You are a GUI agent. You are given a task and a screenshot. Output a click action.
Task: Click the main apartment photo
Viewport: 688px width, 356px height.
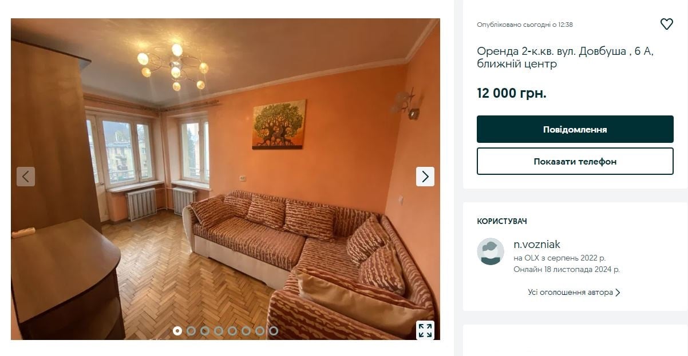point(226,179)
